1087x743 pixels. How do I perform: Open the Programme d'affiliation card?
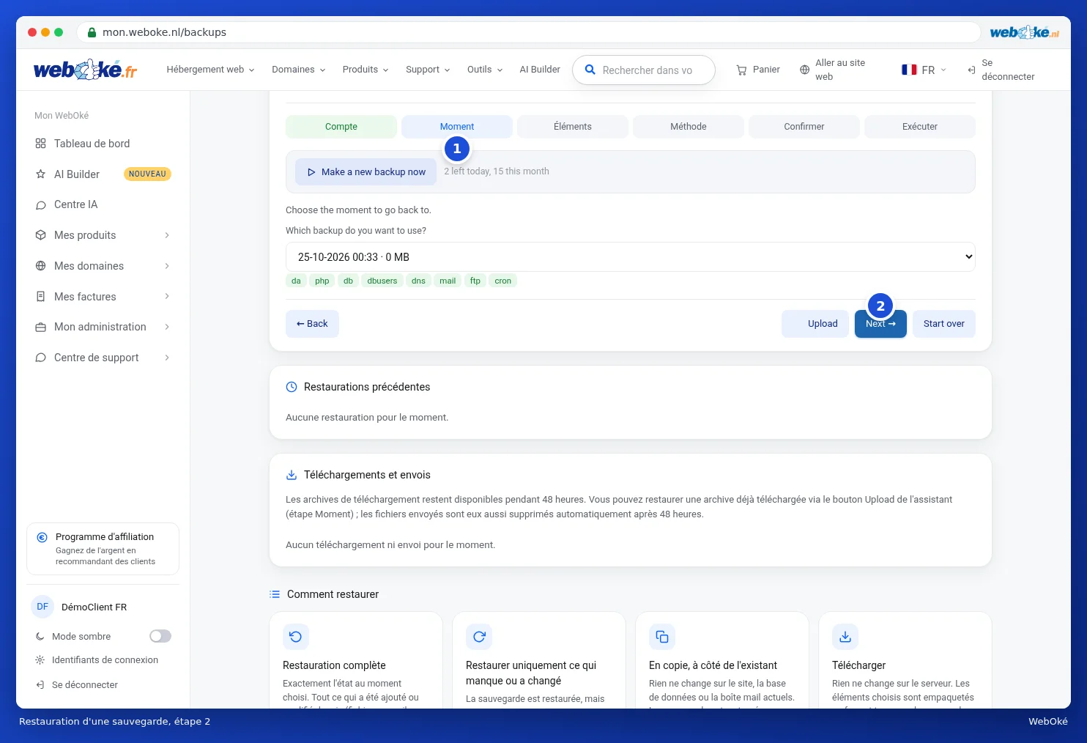(x=103, y=549)
